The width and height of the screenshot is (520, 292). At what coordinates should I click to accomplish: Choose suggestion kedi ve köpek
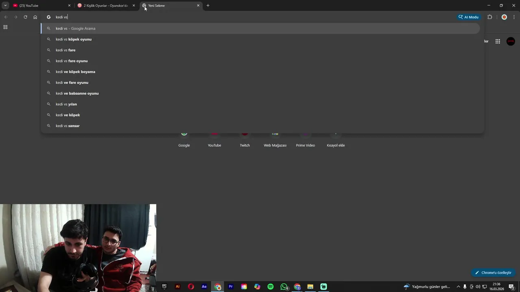[x=260, y=115]
